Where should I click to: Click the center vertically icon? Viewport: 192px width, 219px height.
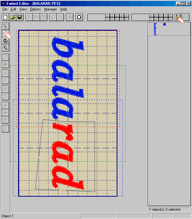point(5,120)
